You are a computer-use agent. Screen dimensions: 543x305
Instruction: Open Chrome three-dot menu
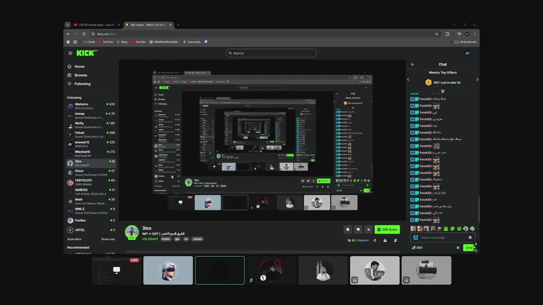click(475, 34)
